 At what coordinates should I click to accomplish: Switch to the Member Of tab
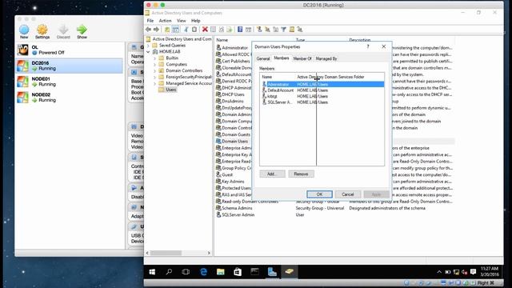(x=302, y=58)
